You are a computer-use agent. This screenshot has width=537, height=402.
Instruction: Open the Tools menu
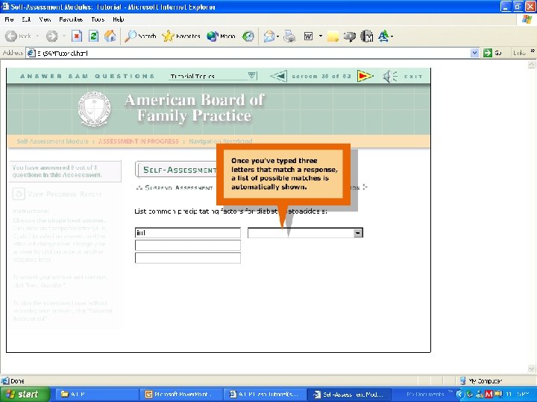point(98,19)
